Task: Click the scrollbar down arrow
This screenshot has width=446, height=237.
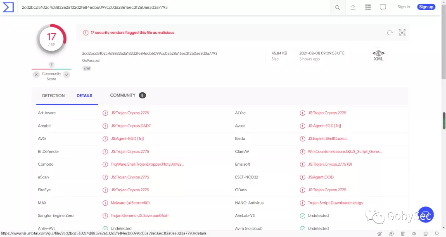Action: click(444, 228)
